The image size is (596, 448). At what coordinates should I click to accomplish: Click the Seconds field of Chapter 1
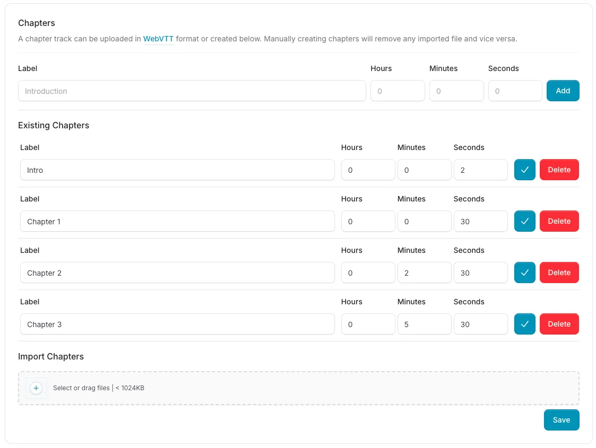point(480,222)
